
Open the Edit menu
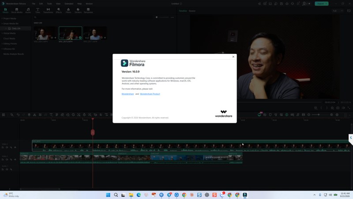41,4
